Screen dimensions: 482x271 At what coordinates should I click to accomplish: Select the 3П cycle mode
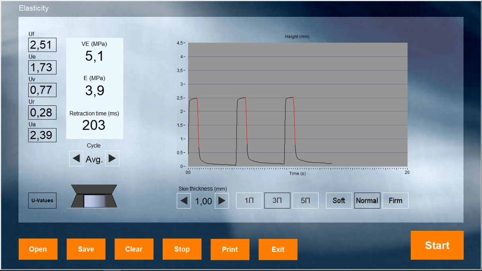point(277,201)
